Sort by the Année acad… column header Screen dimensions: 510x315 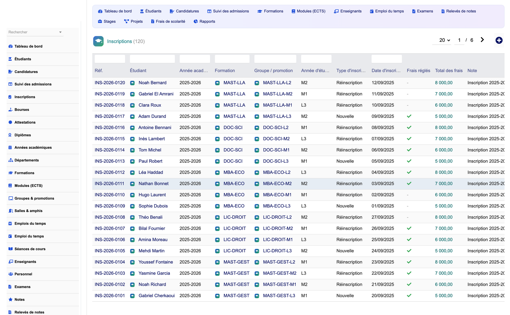pos(193,71)
